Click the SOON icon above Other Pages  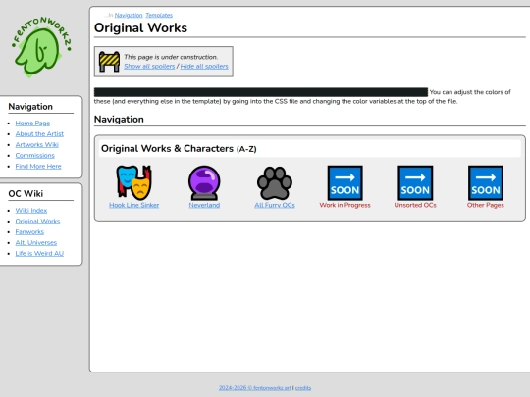pos(486,182)
